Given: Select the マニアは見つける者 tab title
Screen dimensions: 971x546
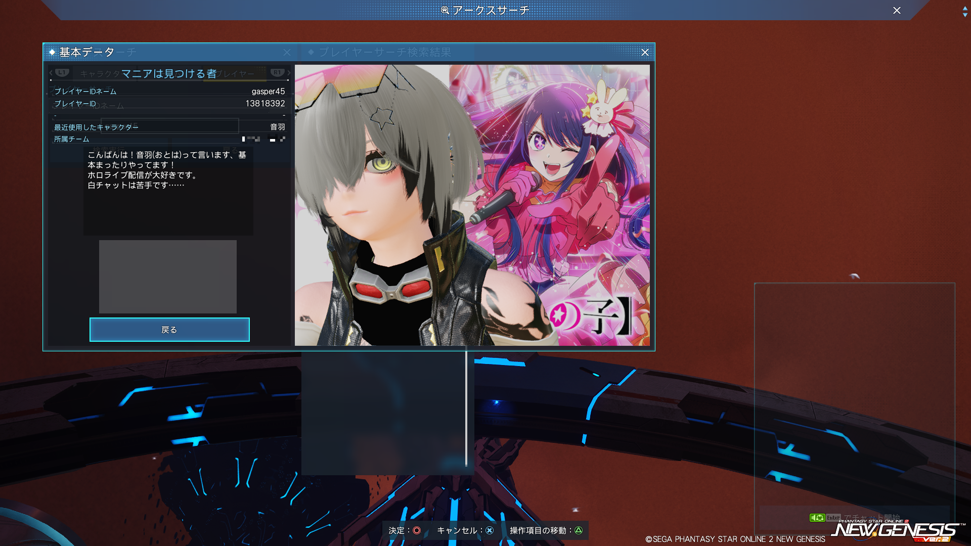Looking at the screenshot, I should (169, 74).
